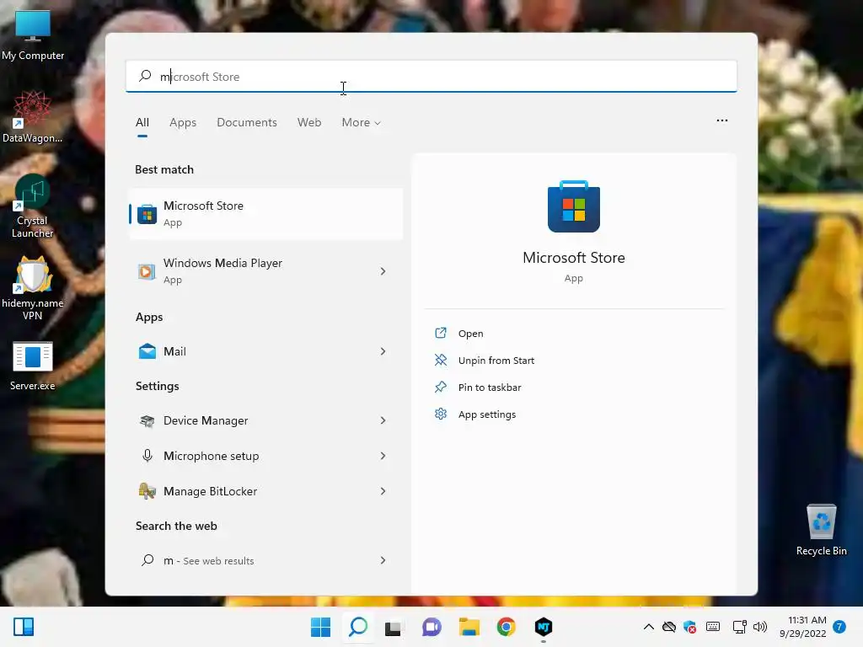Select Microphone setup settings result

coord(265,456)
